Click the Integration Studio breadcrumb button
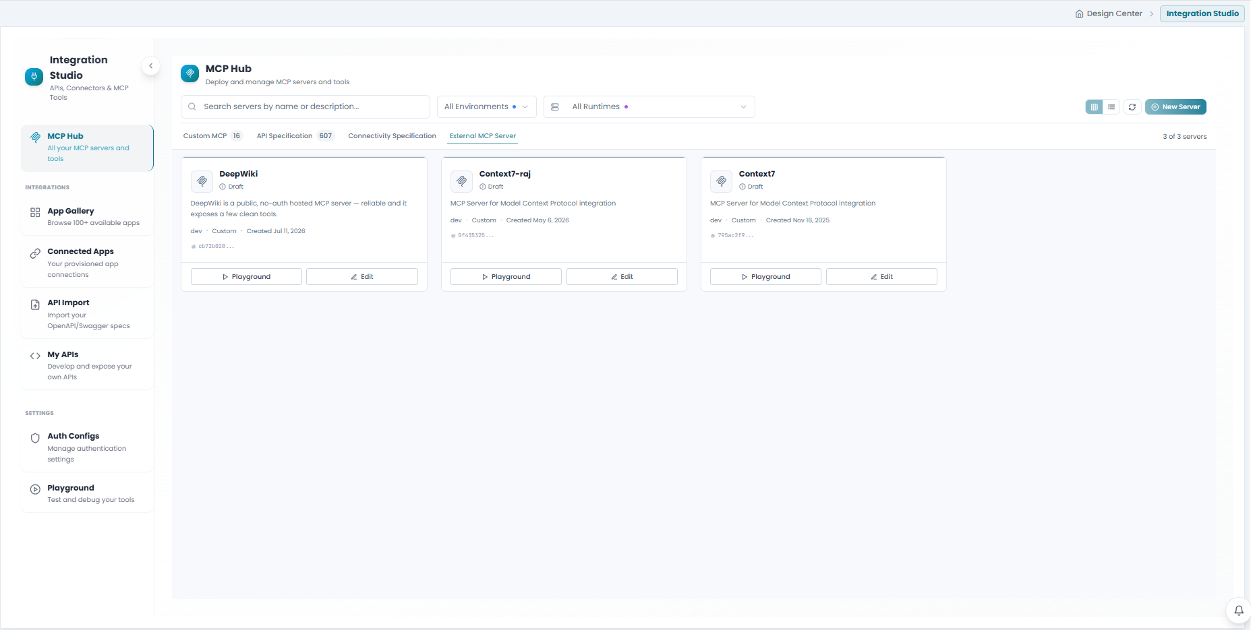The width and height of the screenshot is (1251, 630). tap(1202, 13)
